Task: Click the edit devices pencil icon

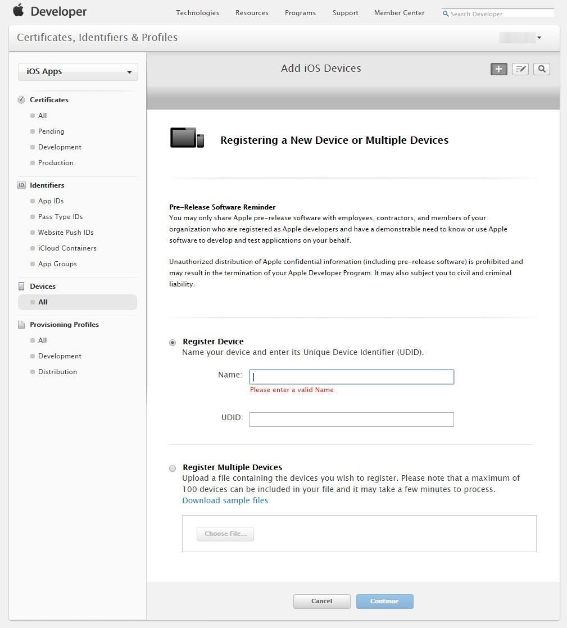Action: pyautogui.click(x=520, y=69)
